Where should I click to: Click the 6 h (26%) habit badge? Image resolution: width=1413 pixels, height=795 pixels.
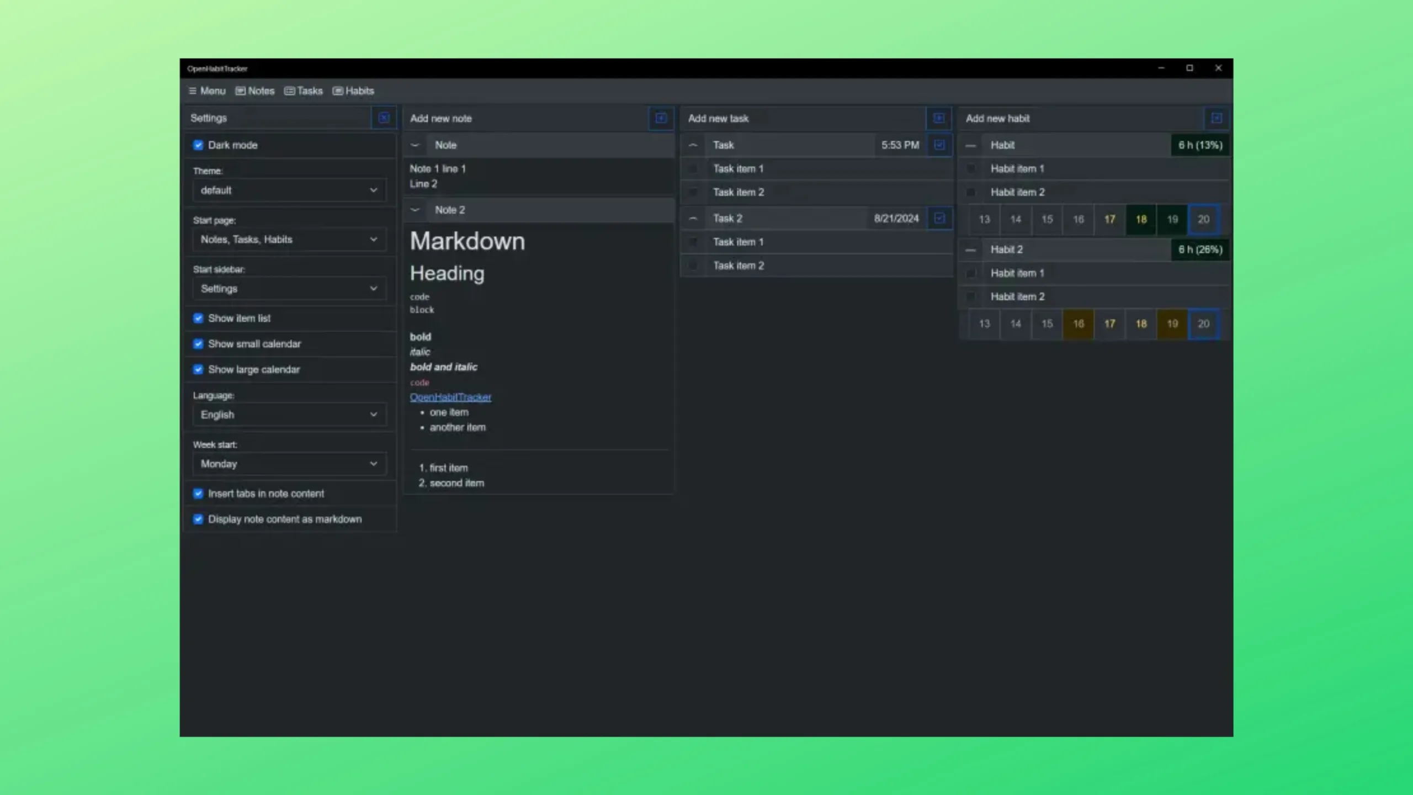point(1200,250)
